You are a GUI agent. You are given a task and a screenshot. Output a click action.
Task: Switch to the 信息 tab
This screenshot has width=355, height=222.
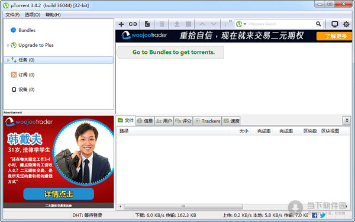145,121
